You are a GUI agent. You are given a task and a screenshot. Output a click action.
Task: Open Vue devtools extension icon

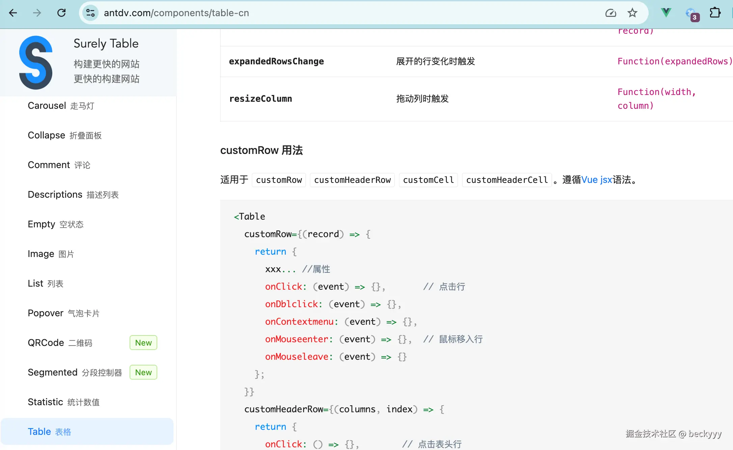coord(666,13)
